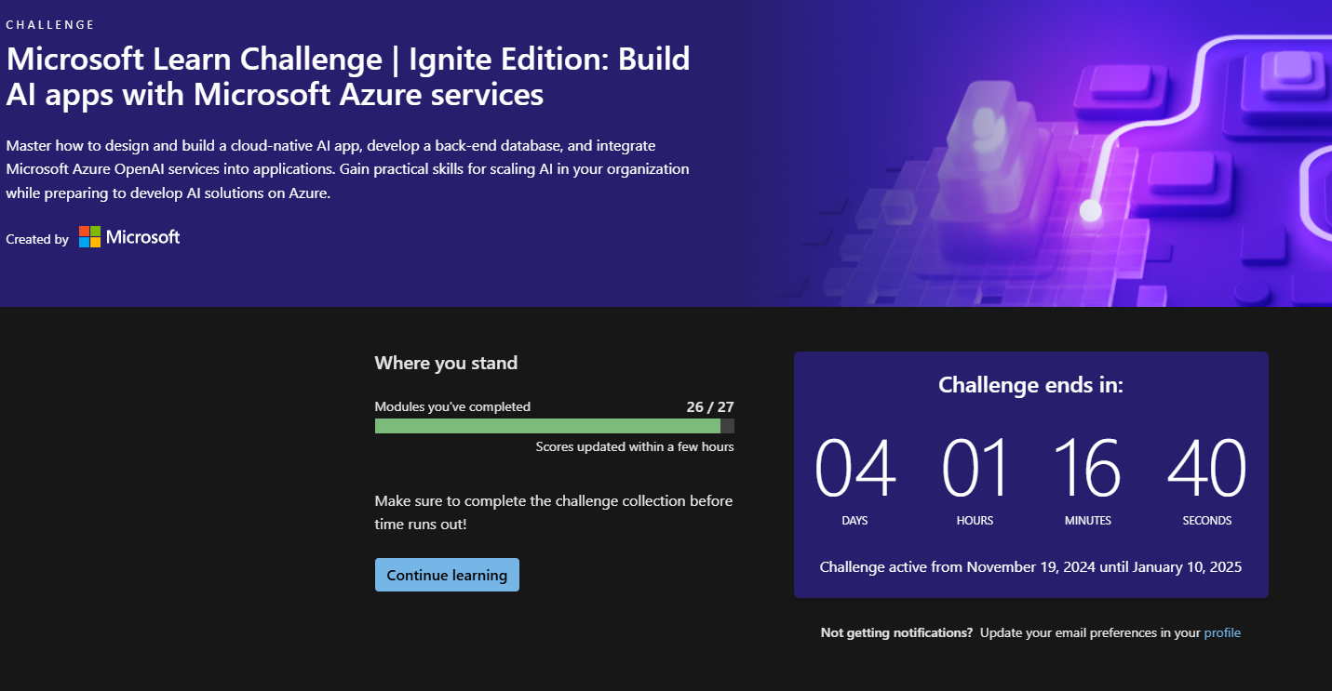The height and width of the screenshot is (691, 1332).
Task: Click the Scores updated within a few hours note
Action: coord(635,446)
